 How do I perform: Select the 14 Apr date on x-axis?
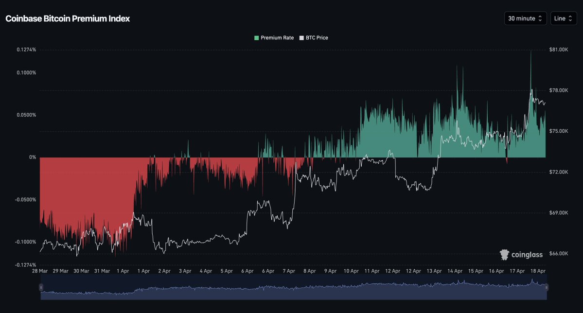455,271
